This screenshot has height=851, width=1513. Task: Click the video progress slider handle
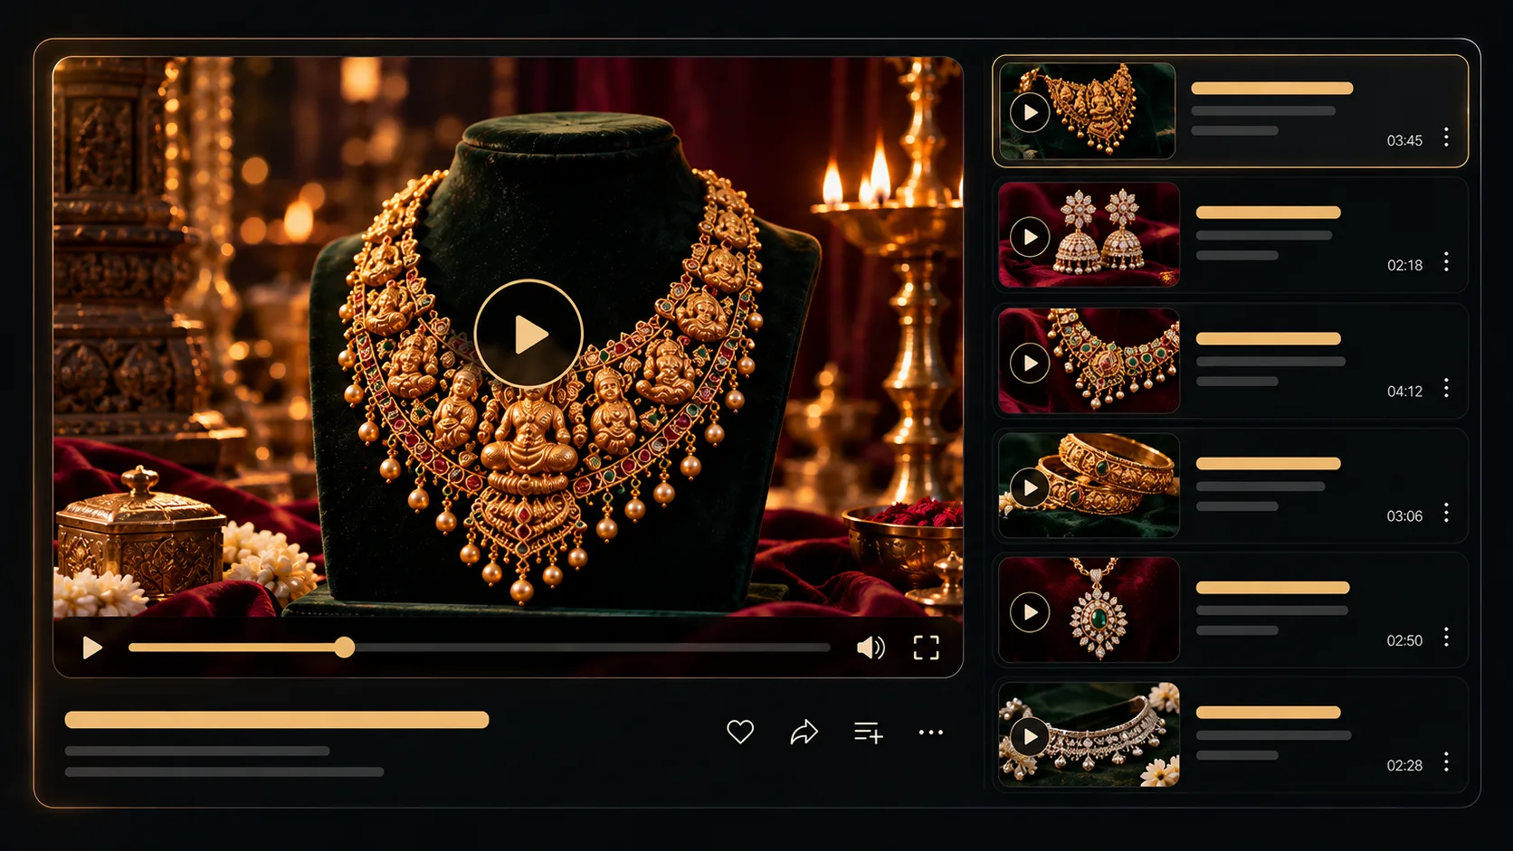[345, 648]
